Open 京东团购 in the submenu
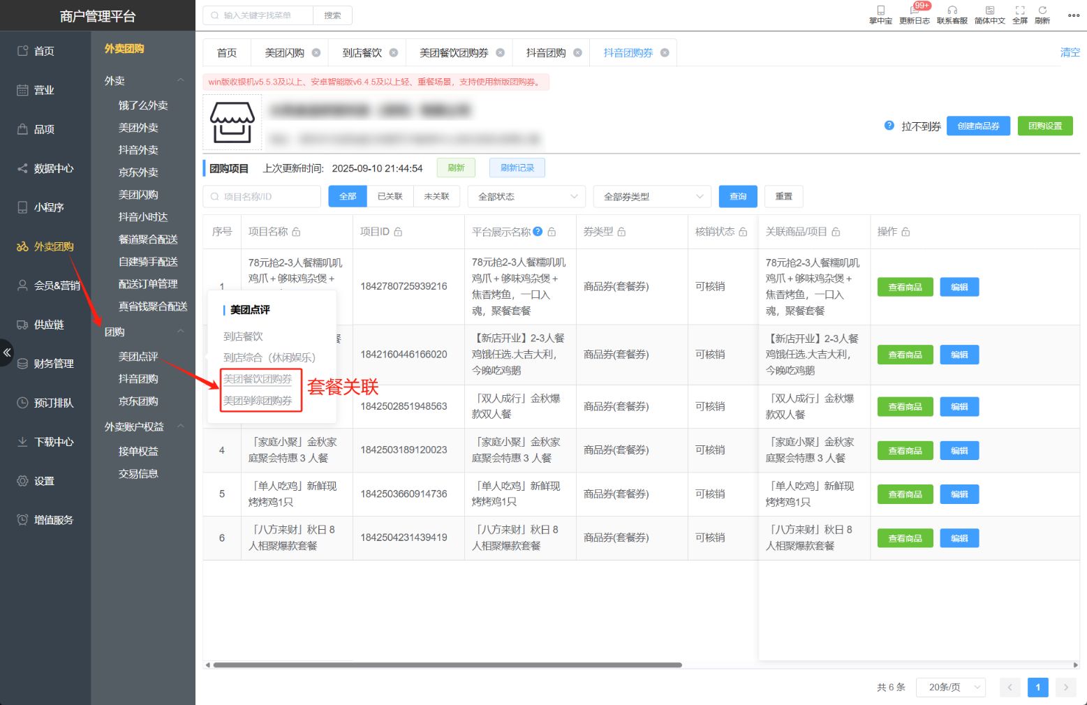 point(138,401)
